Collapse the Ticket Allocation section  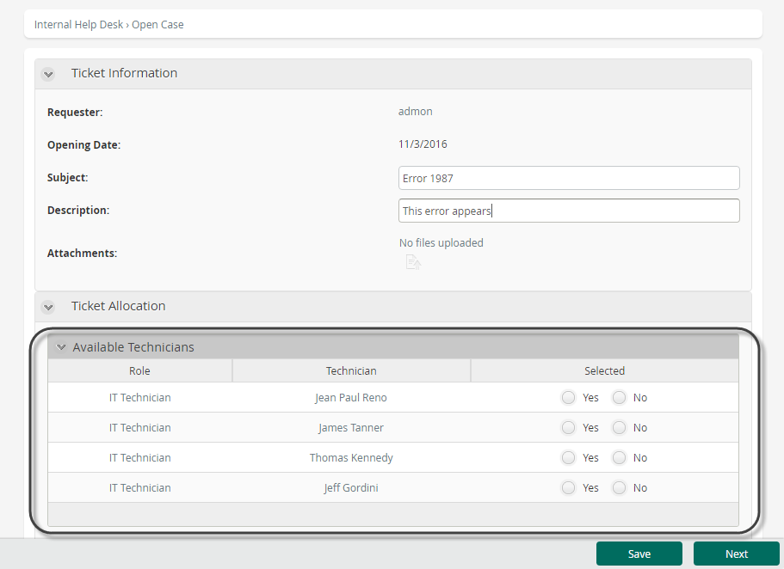click(48, 307)
